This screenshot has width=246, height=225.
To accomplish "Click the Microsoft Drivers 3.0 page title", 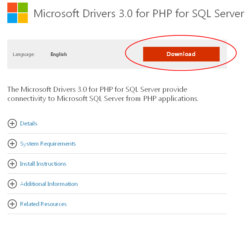I will (139, 14).
